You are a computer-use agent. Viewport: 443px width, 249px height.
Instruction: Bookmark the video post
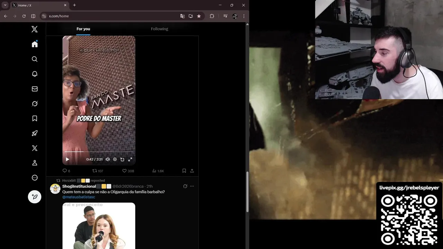tap(184, 171)
